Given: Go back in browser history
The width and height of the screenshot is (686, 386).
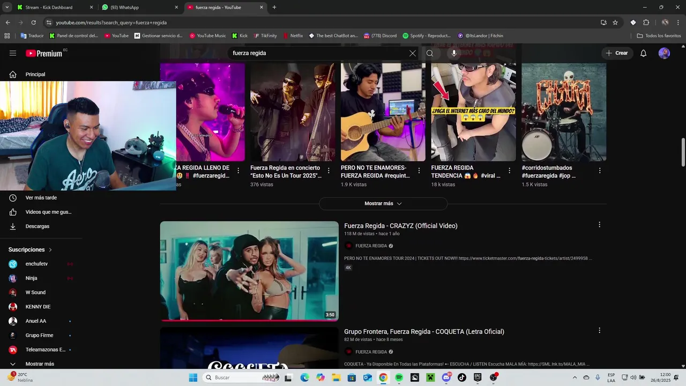Looking at the screenshot, I should [8, 23].
